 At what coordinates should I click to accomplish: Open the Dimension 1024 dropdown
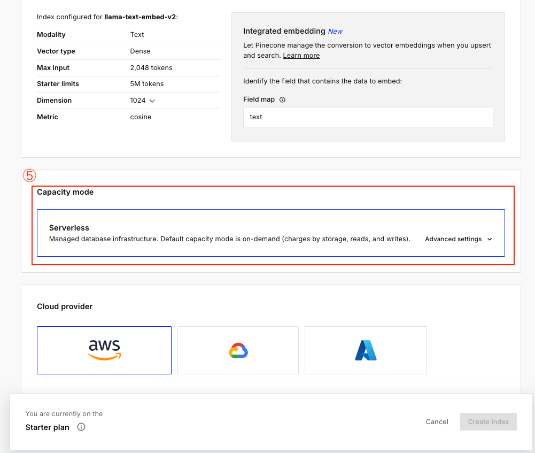[143, 101]
